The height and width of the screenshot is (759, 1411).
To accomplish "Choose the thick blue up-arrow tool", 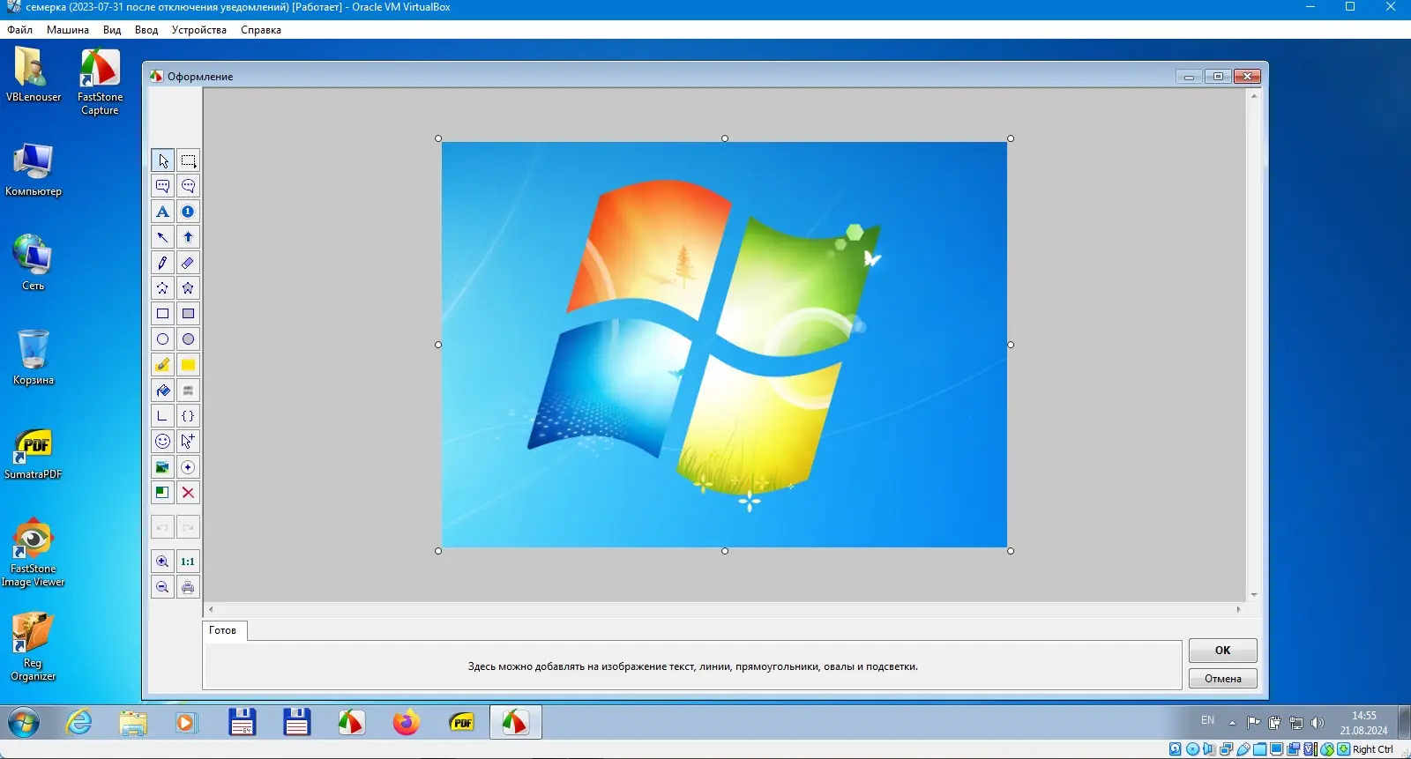I will pos(188,237).
